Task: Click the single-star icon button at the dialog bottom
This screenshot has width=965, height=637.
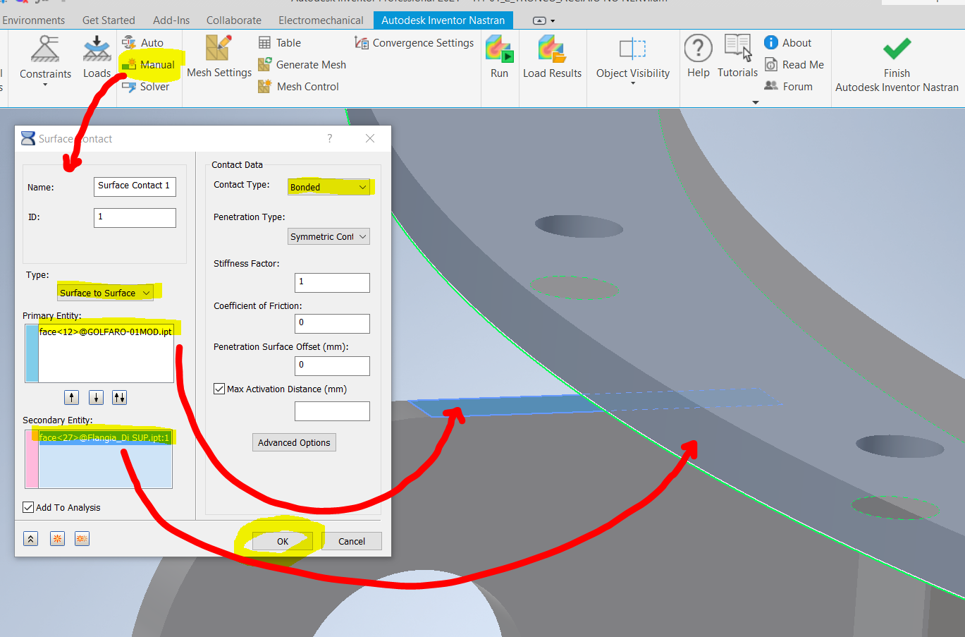Action: coord(57,539)
